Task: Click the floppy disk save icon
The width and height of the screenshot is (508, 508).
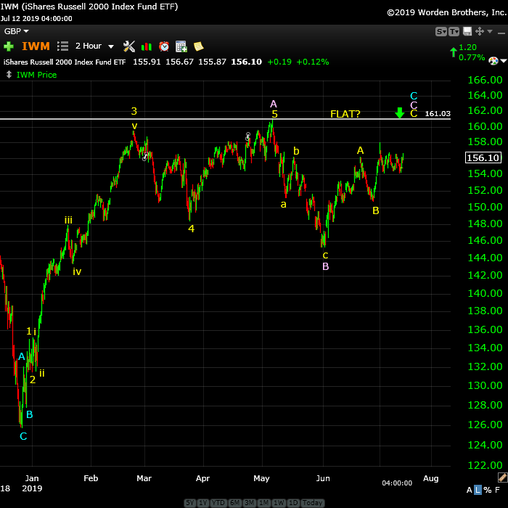Action: [467, 31]
